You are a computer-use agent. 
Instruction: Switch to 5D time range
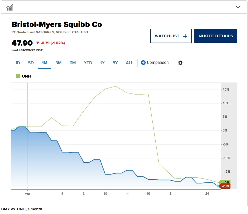[31, 63]
